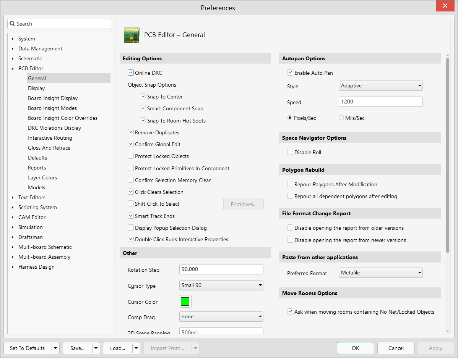
Task: Toggle Snap To Room Hot Spots
Action: [x=143, y=120]
